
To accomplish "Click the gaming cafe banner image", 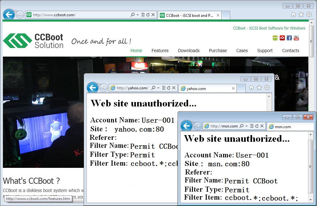I will click(44, 112).
